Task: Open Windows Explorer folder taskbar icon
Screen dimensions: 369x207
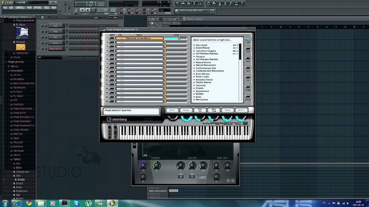Action: (x=41, y=203)
